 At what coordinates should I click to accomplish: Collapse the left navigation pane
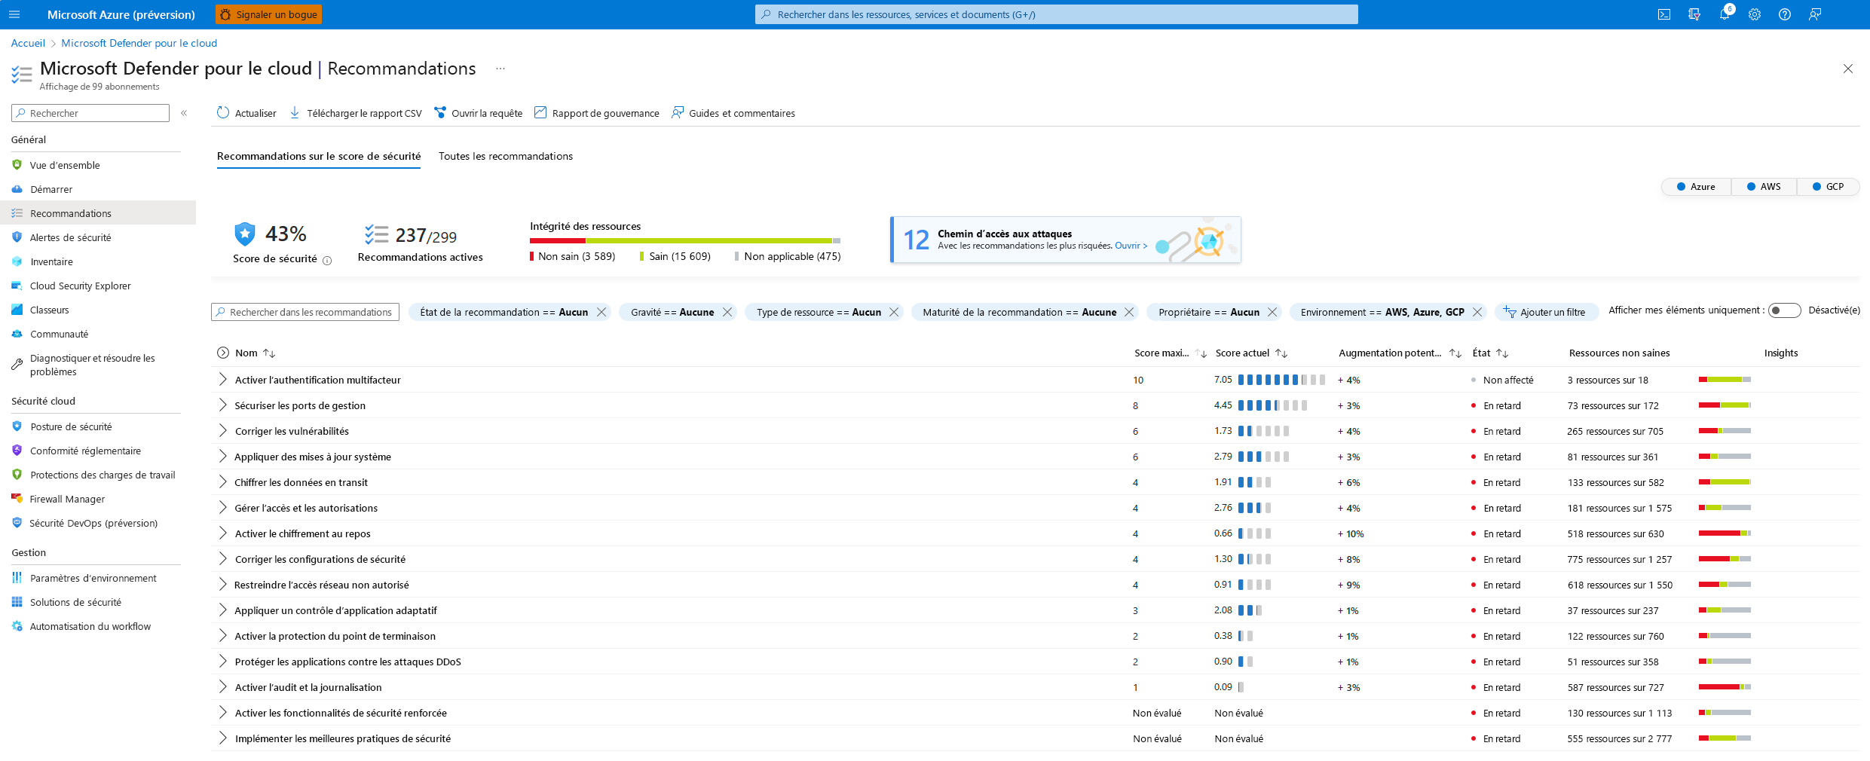[184, 113]
